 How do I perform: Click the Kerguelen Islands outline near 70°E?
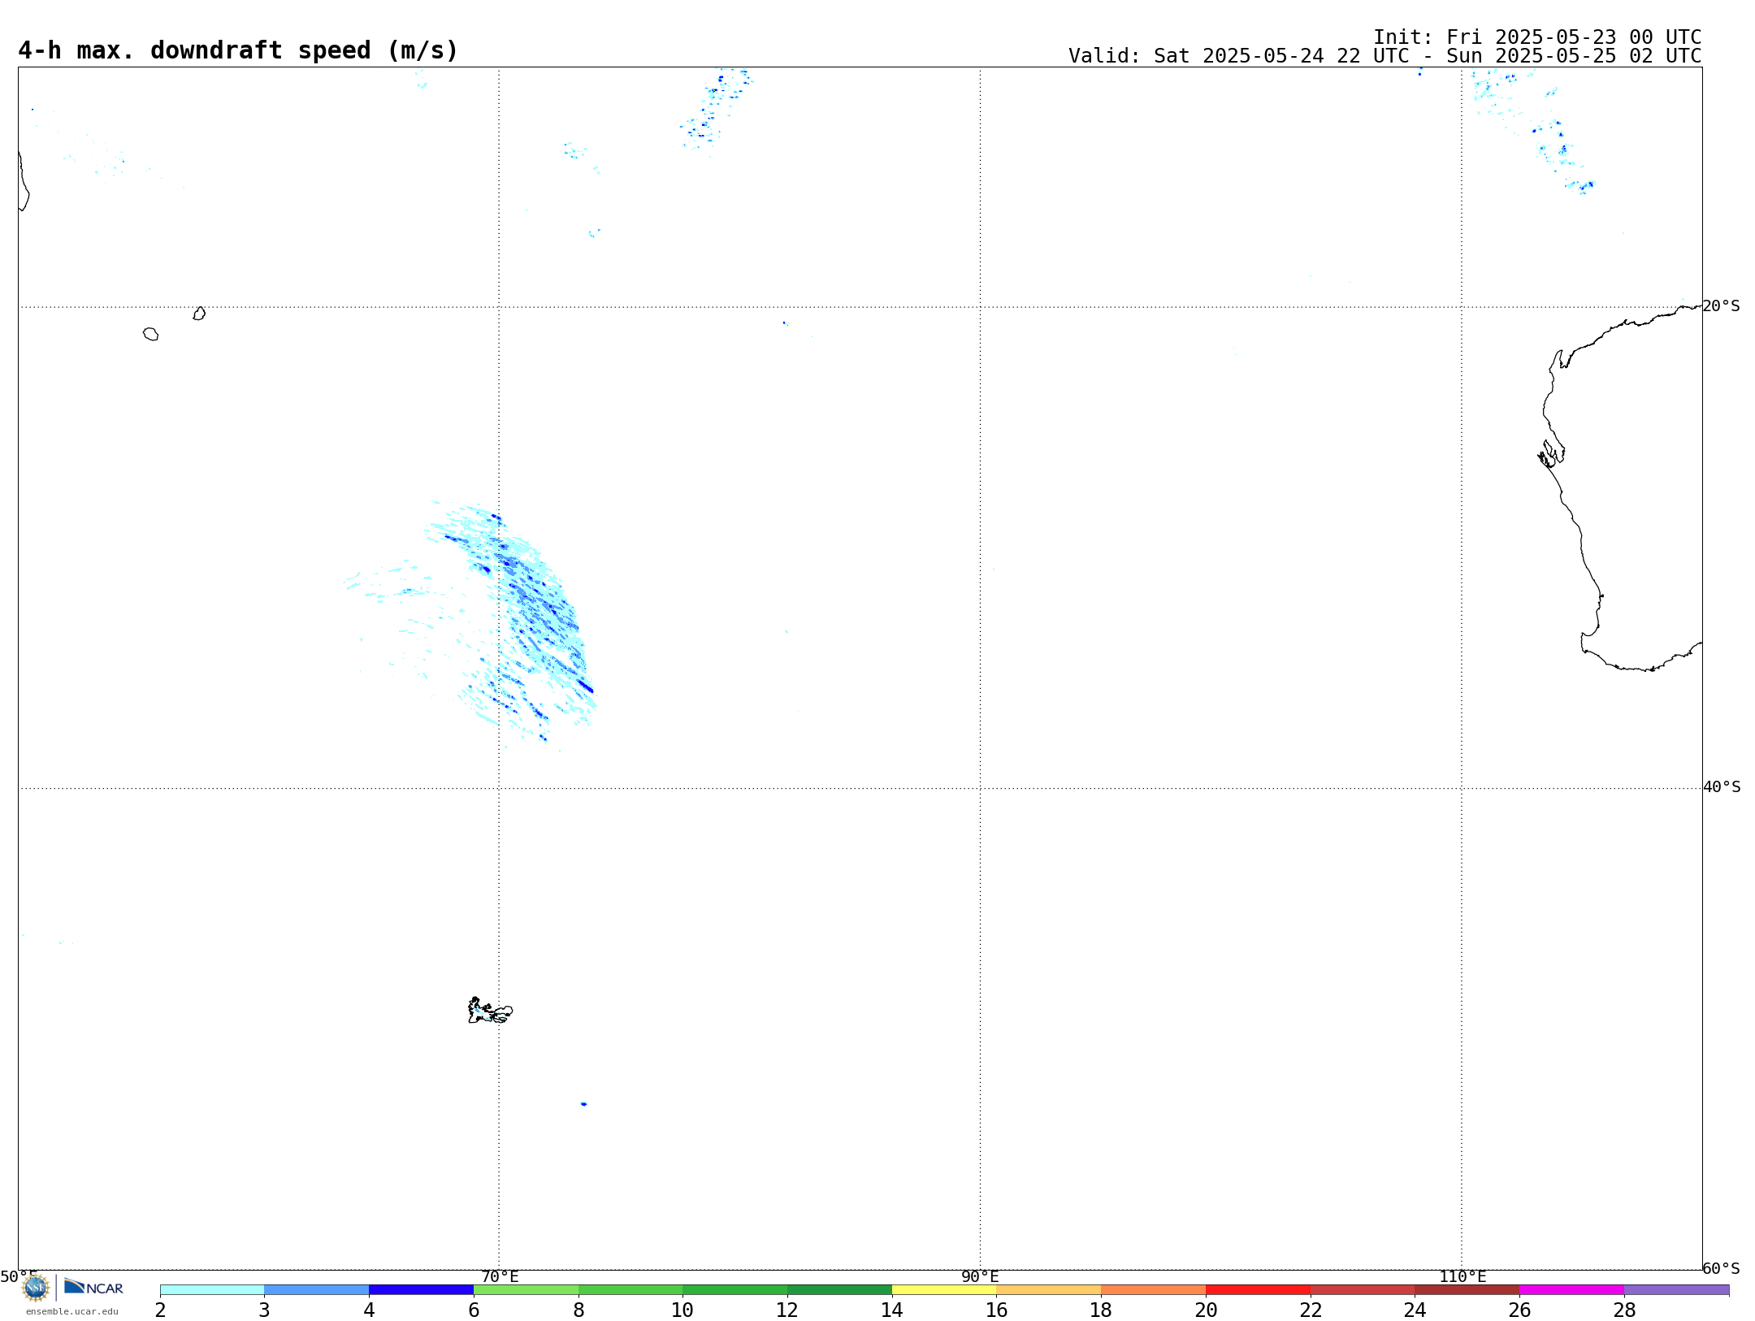point(490,1011)
